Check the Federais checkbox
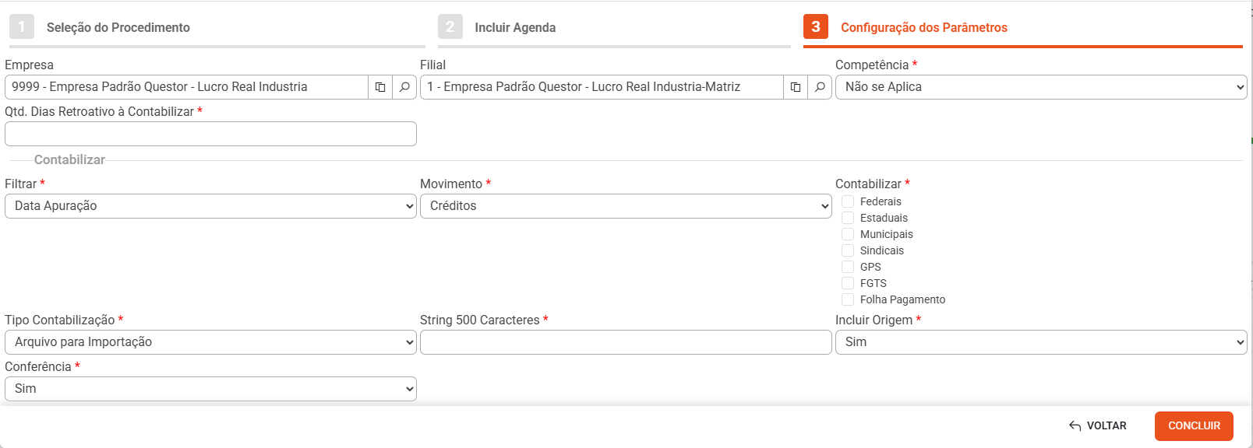Viewport: 1253px width, 448px height. [x=848, y=201]
